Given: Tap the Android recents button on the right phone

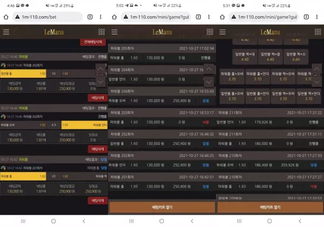Looking at the screenshot, I should coord(239,221).
